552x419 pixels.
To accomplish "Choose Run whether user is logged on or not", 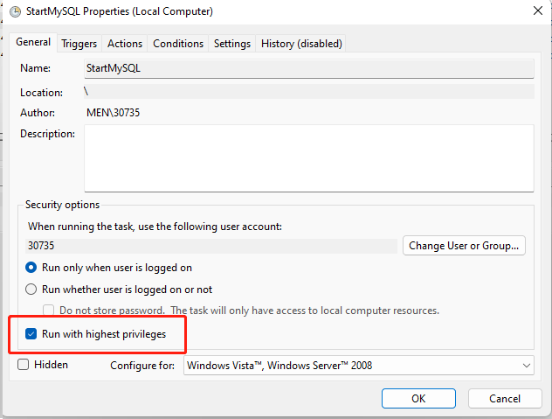I will [x=32, y=290].
